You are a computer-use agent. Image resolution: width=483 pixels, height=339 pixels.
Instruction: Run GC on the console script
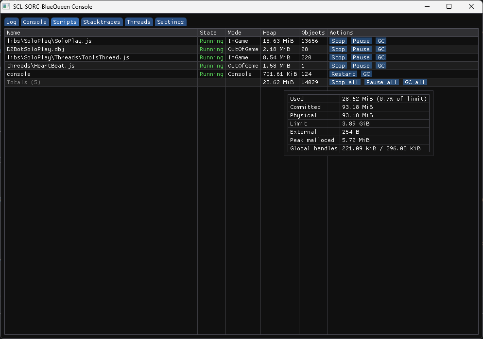coord(366,74)
